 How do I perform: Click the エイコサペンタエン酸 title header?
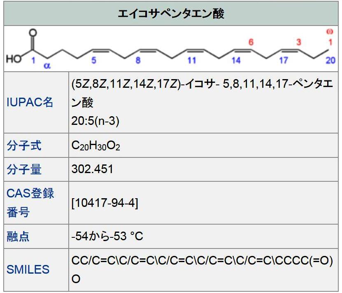click(170, 13)
